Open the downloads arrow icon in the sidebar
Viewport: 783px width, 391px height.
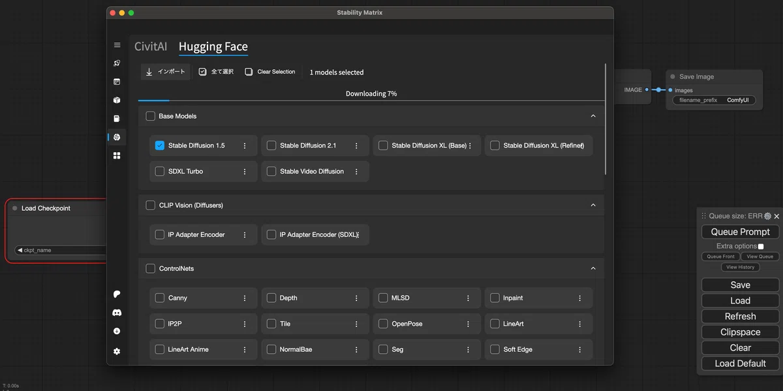[117, 331]
